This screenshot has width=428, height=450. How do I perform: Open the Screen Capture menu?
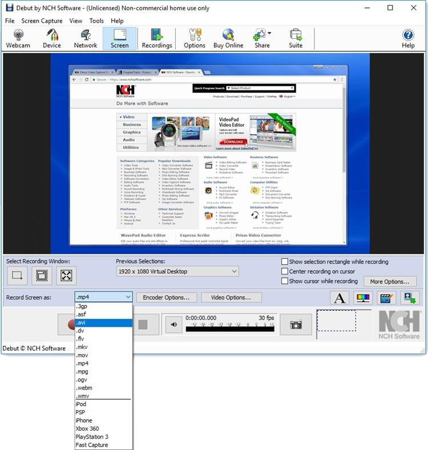pos(42,21)
